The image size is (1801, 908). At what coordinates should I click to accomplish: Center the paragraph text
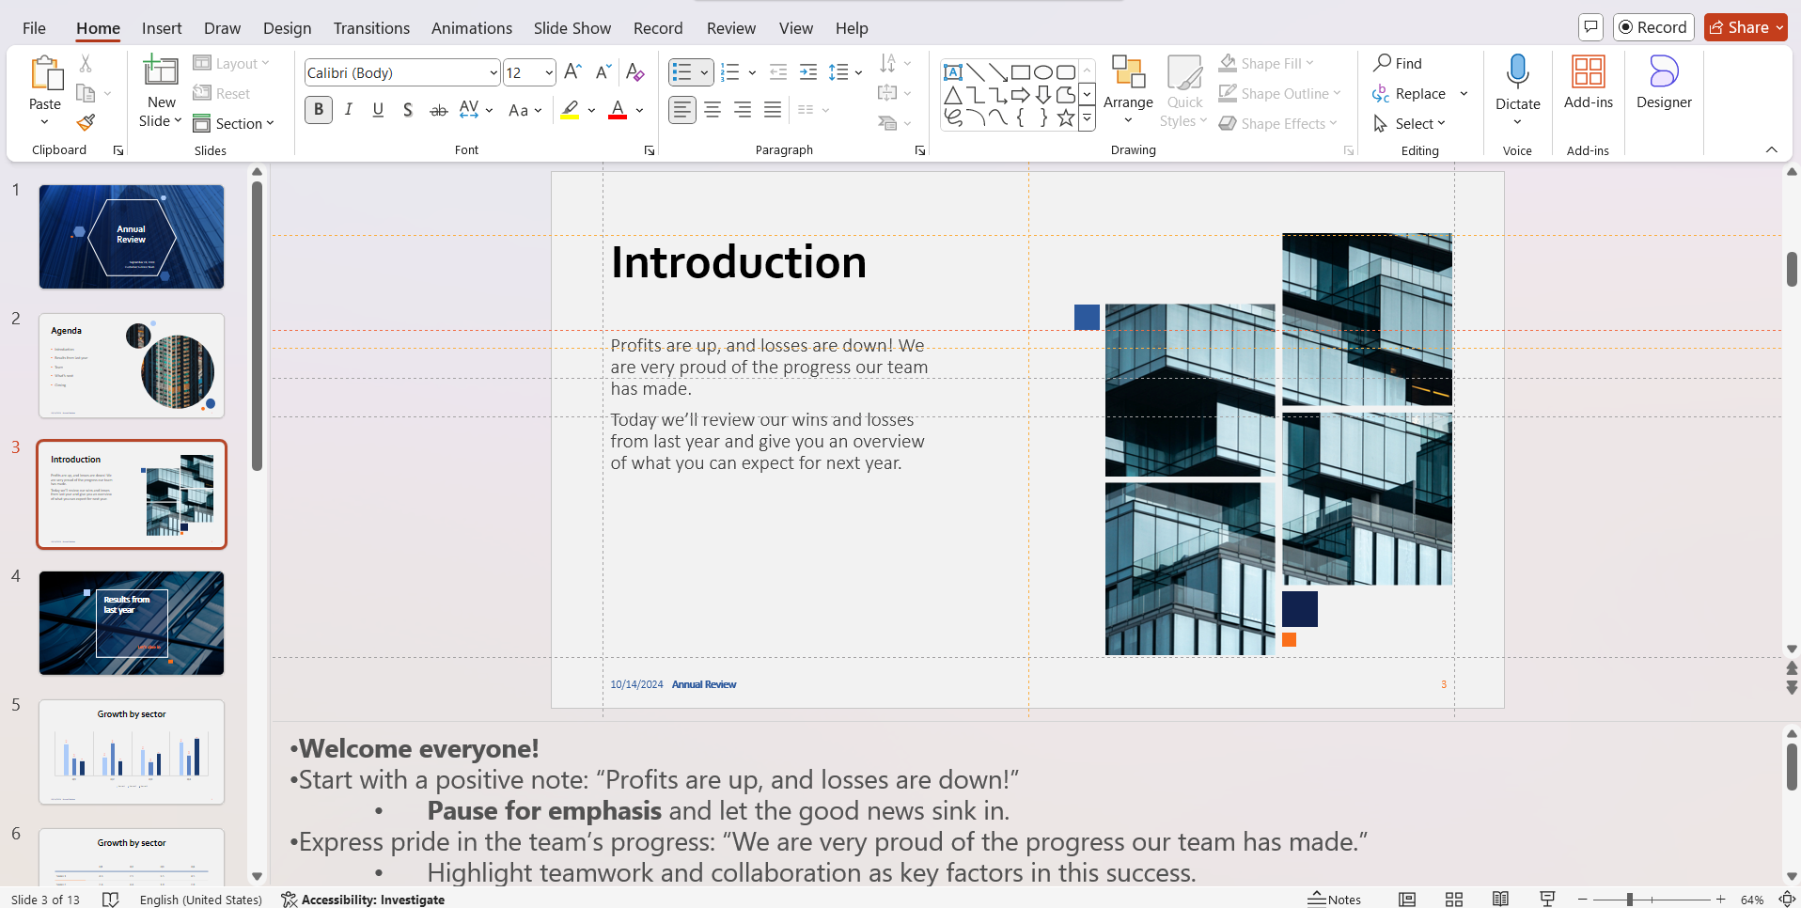click(x=713, y=110)
